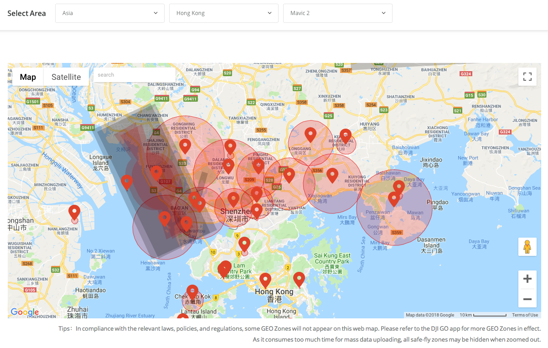Open the Mavic 2 drone model dropdown
548x348 pixels.
pyautogui.click(x=337, y=13)
